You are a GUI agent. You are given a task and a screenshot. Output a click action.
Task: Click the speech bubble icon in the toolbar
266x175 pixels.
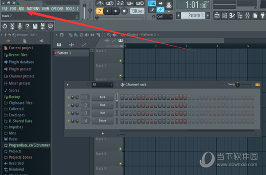(x=50, y=26)
